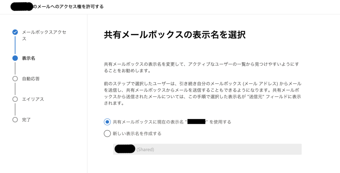
Task: Click the paragraph starting with 前のステップで選択した
Action: point(203,94)
